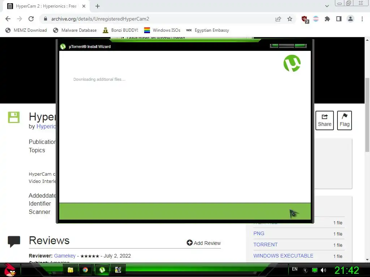Click the striped extension icon in toolbar
The height and width of the screenshot is (277, 370).
coord(316,19)
